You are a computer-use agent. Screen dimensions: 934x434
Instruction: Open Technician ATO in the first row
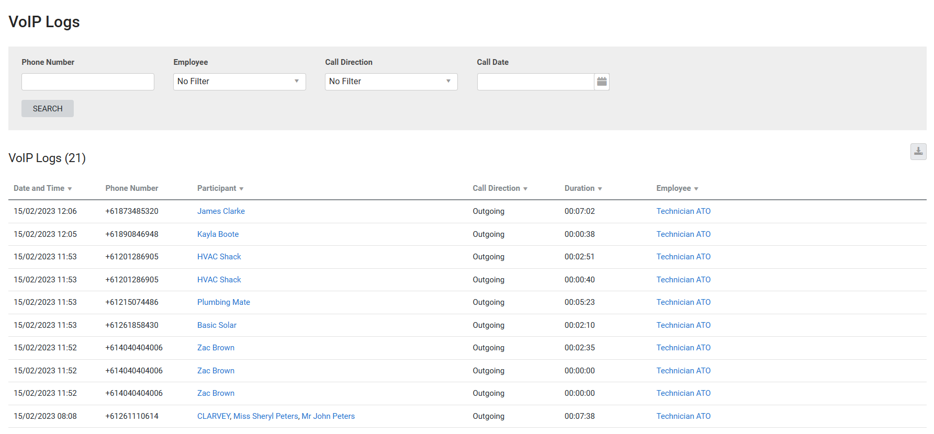[x=683, y=211]
